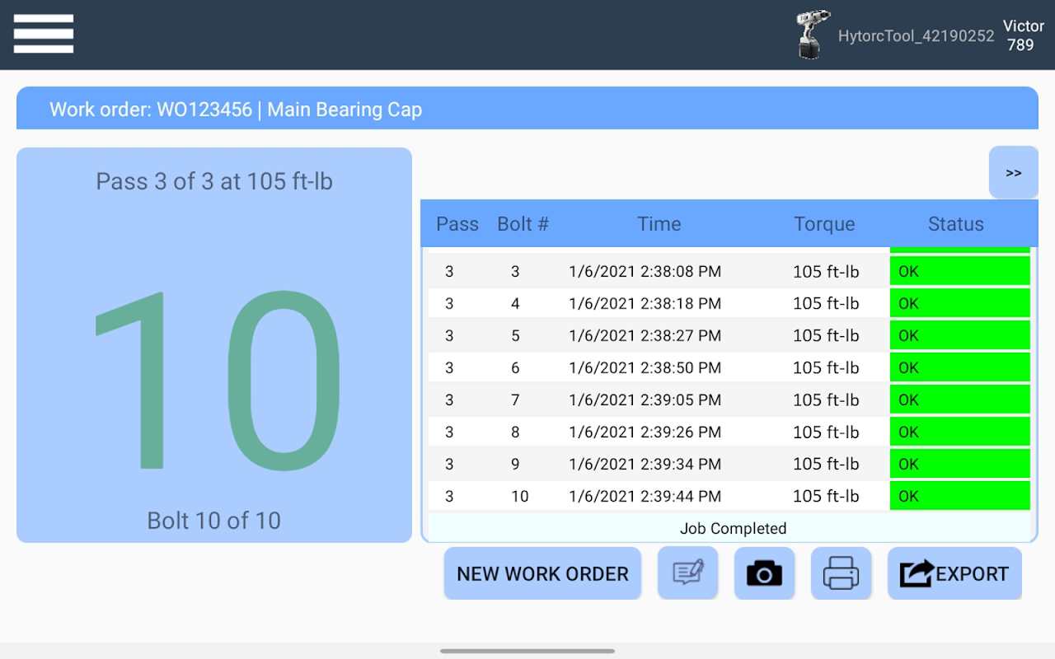Select the 2:38:50 PM time entry
This screenshot has width=1055, height=659.
point(645,367)
